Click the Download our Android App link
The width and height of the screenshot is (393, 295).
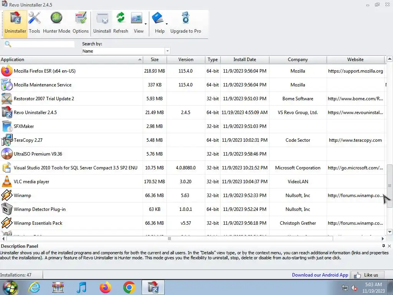pyautogui.click(x=320, y=275)
